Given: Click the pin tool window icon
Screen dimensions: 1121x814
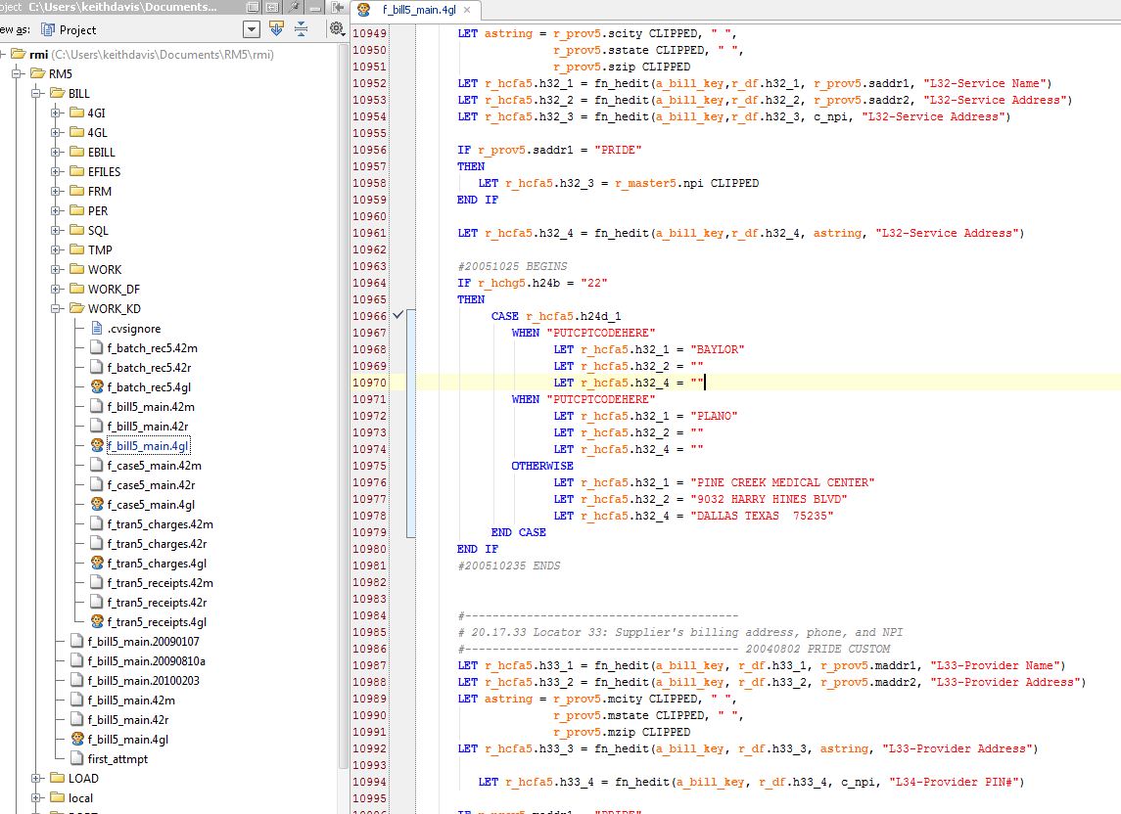Looking at the screenshot, I should coord(295,7).
